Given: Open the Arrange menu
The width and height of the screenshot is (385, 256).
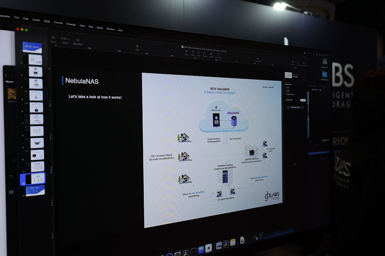Looking at the screenshot, I should tap(71, 24).
